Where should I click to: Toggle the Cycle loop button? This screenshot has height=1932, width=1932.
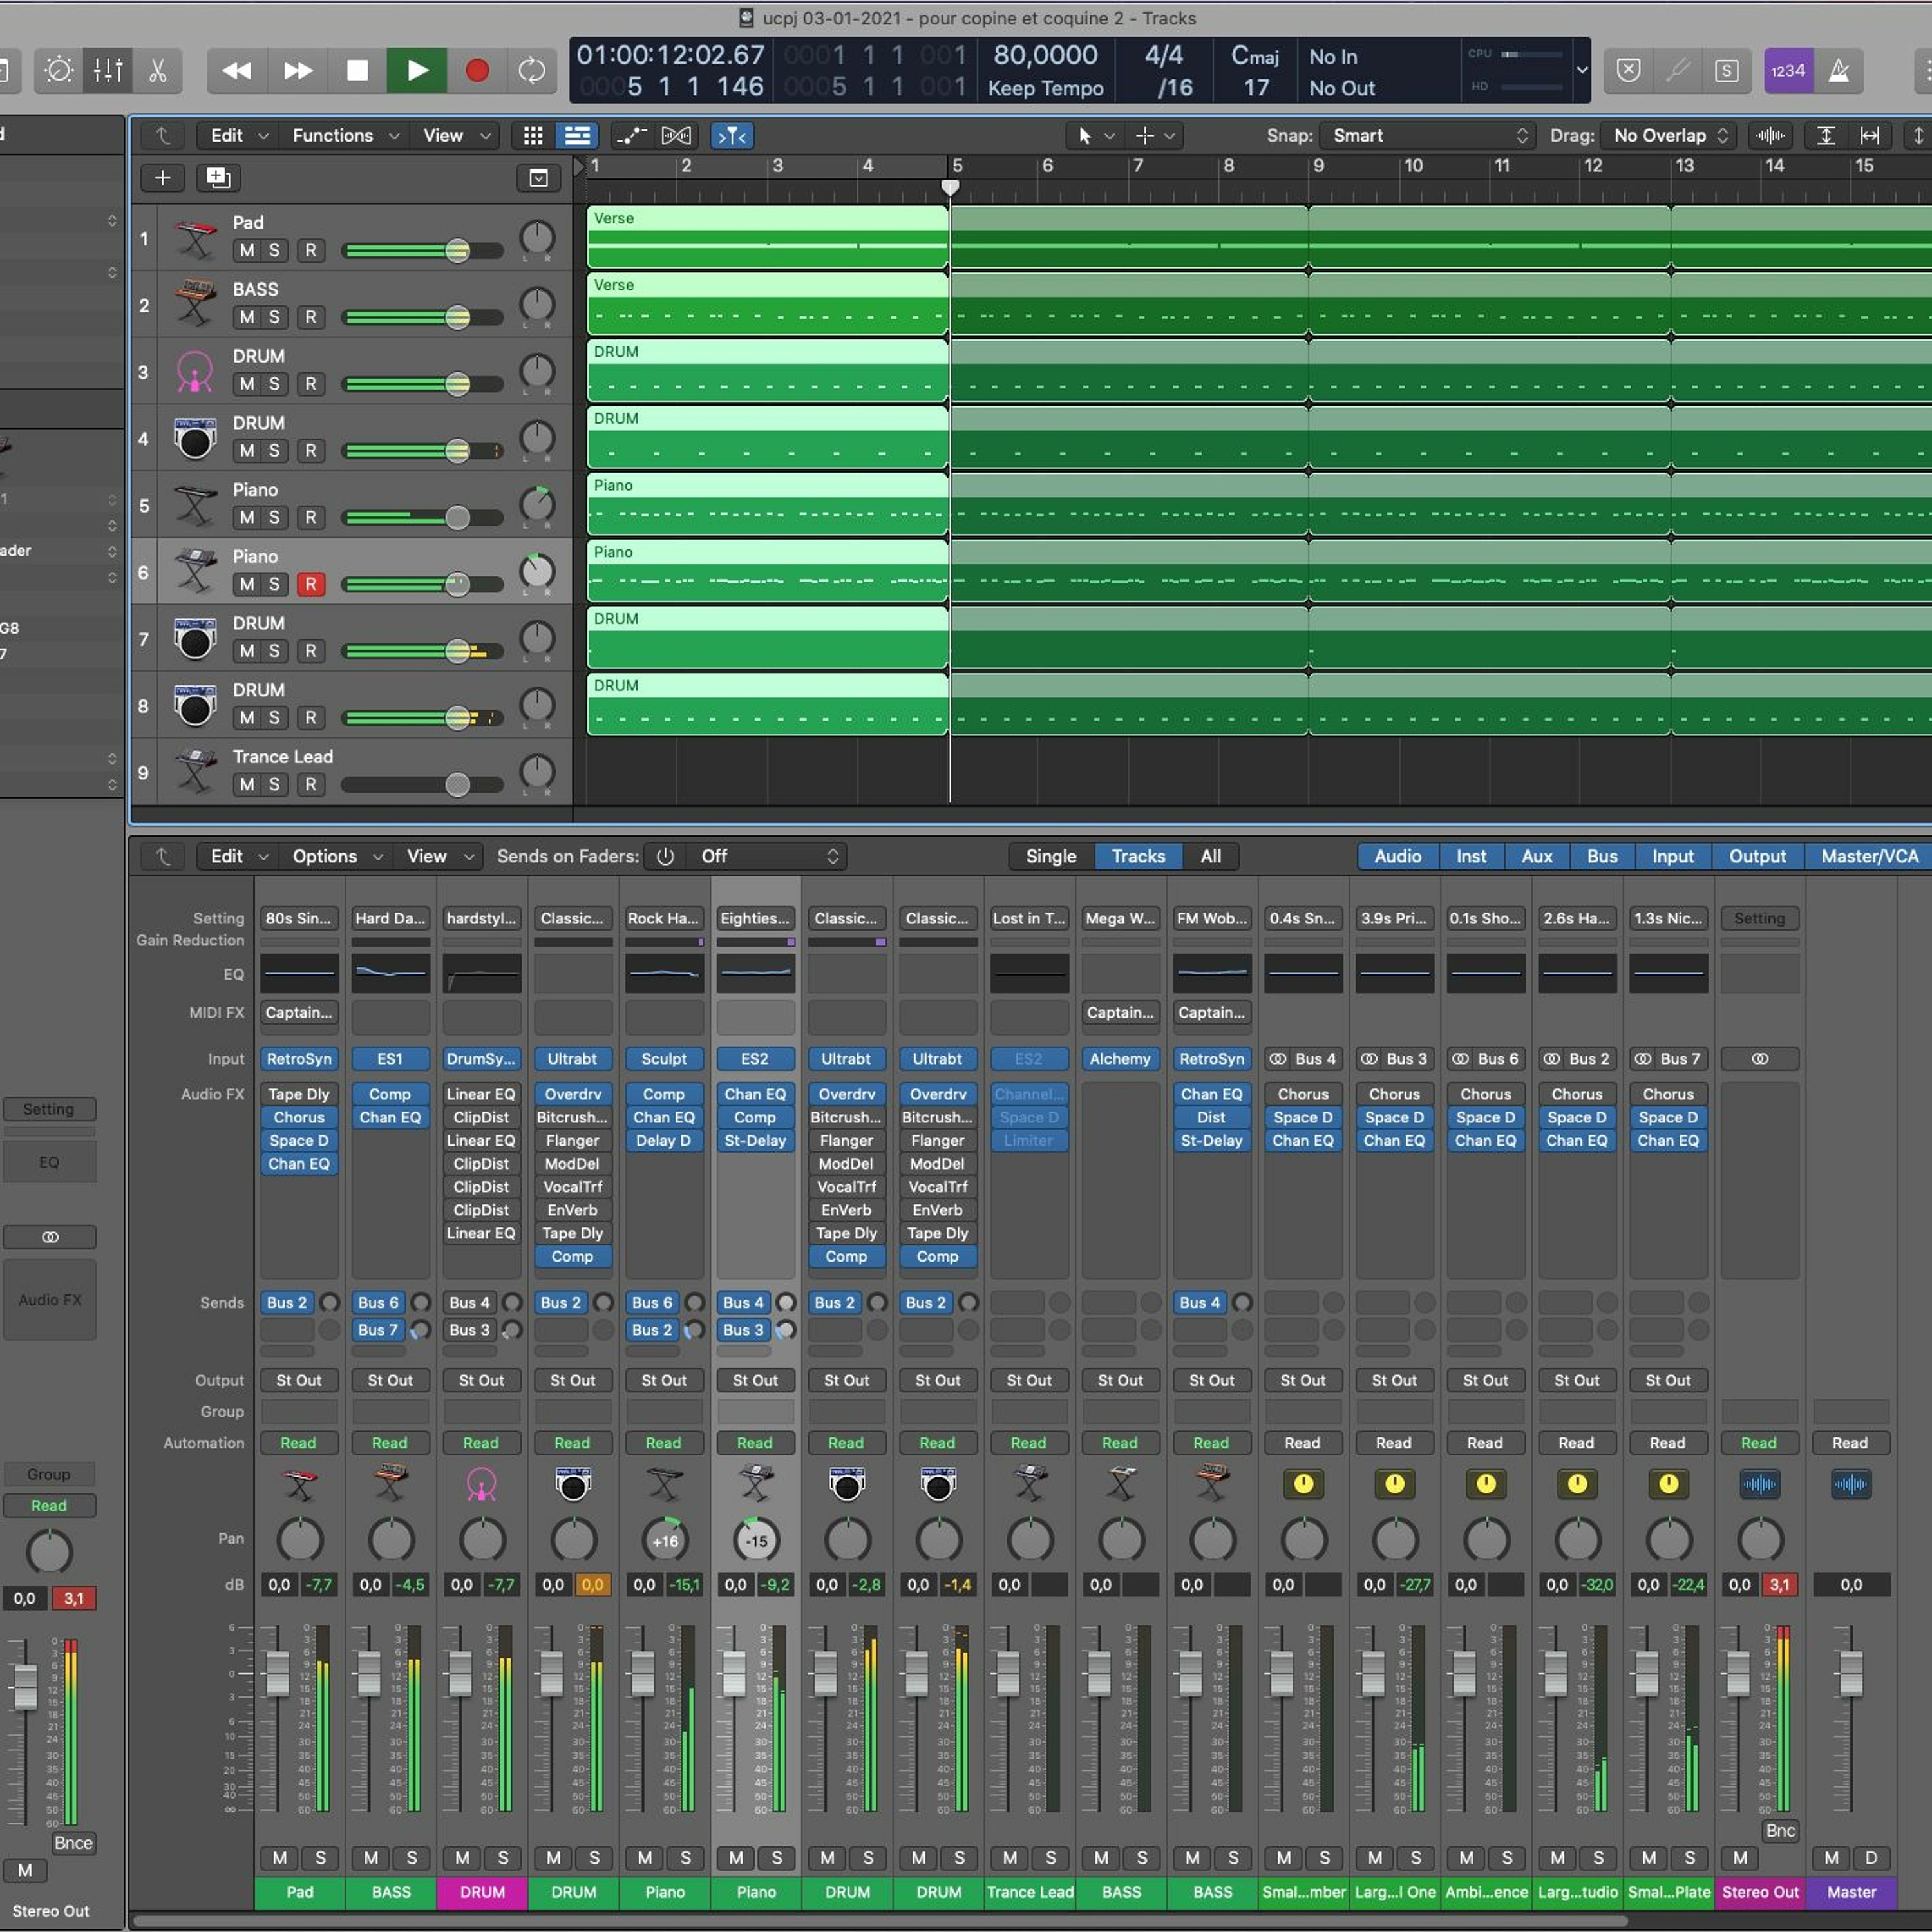coord(532,70)
